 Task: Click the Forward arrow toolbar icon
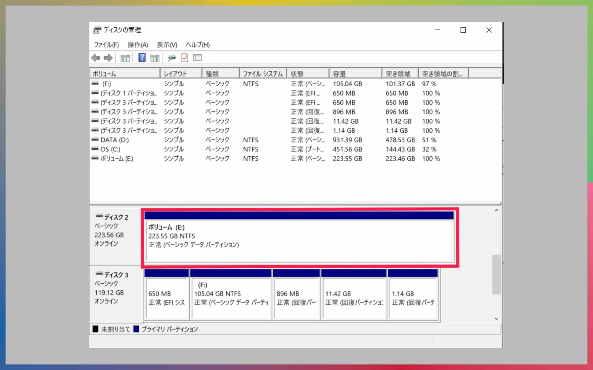(108, 58)
